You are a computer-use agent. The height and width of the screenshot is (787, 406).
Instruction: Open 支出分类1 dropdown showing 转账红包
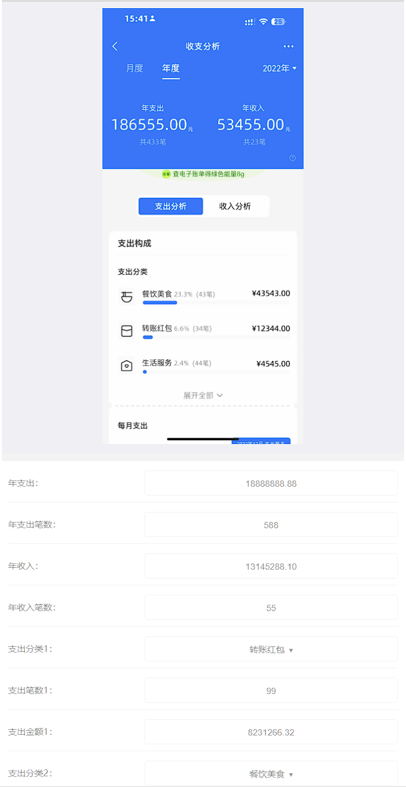271,649
